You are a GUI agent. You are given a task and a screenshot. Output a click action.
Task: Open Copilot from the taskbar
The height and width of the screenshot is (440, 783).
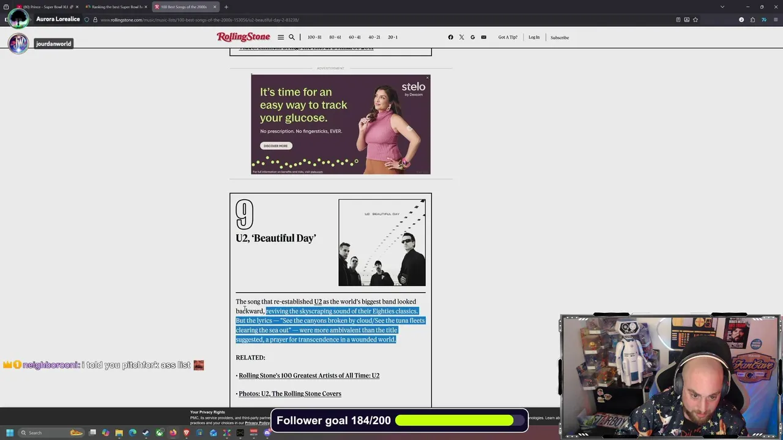coord(106,433)
